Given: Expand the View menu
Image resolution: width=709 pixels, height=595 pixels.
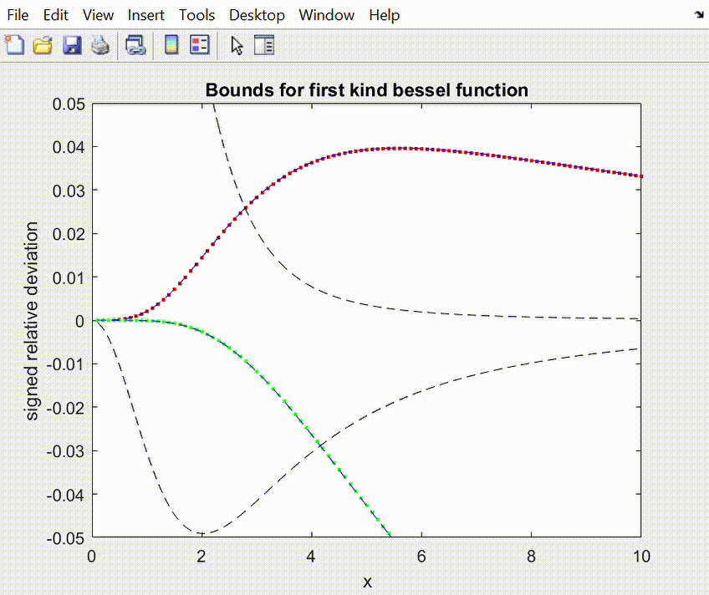Looking at the screenshot, I should [x=99, y=15].
